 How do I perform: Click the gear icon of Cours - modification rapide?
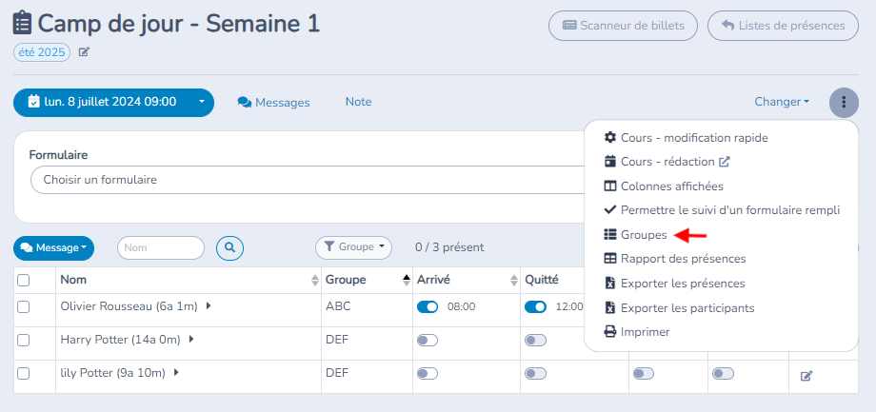(x=610, y=137)
